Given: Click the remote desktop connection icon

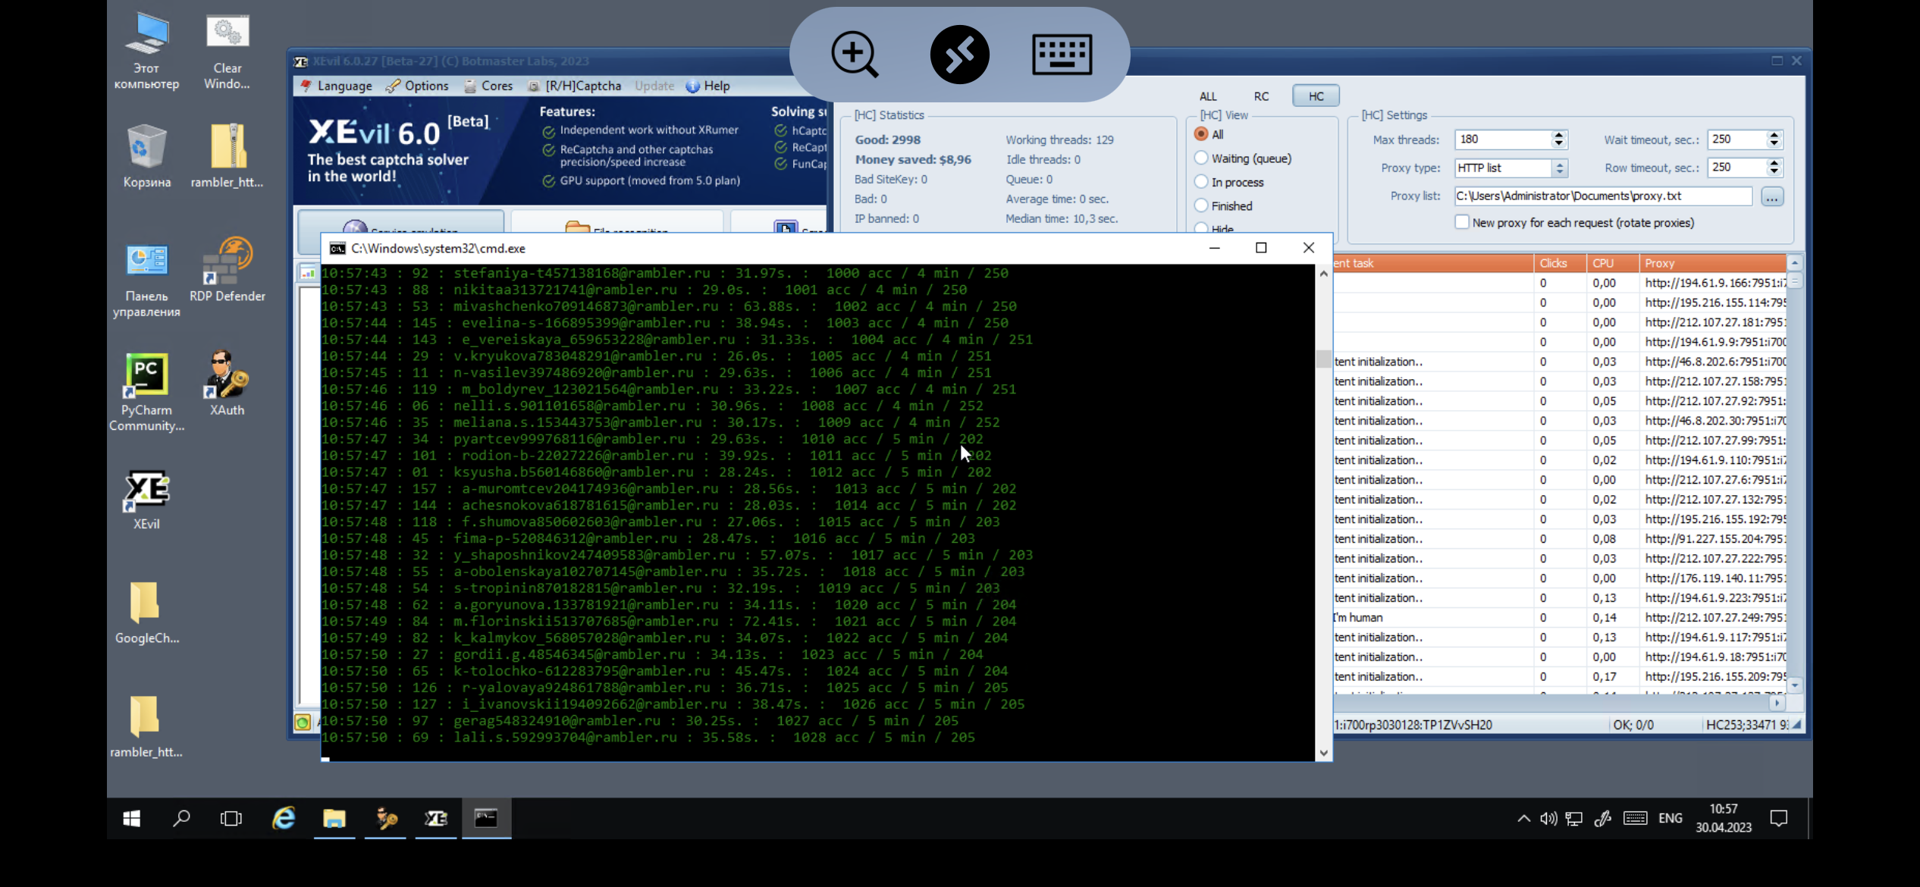Looking at the screenshot, I should coord(959,55).
